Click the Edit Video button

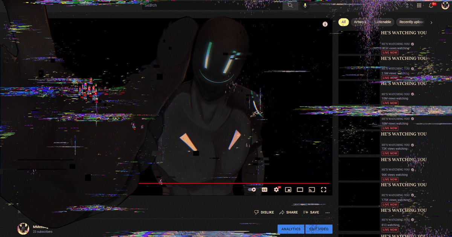(x=319, y=229)
